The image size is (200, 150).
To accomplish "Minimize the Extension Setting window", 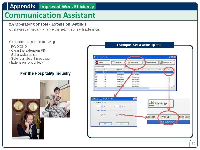I will click(x=170, y=57).
